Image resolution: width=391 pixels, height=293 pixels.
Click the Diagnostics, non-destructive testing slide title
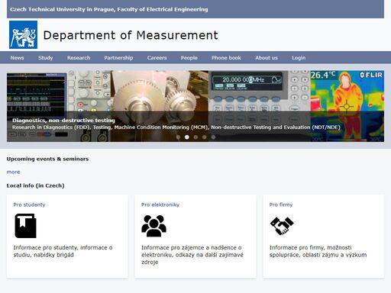click(63, 121)
